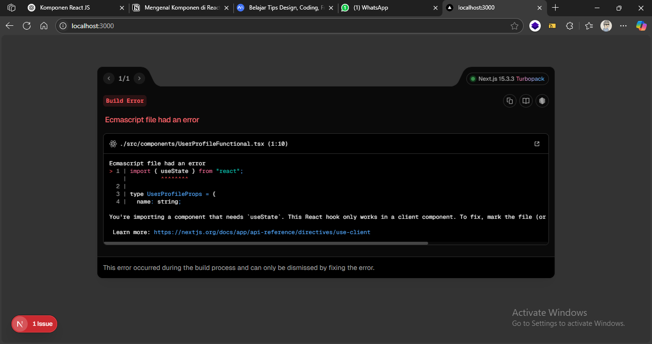Close the localhost:3000 tab

point(540,8)
